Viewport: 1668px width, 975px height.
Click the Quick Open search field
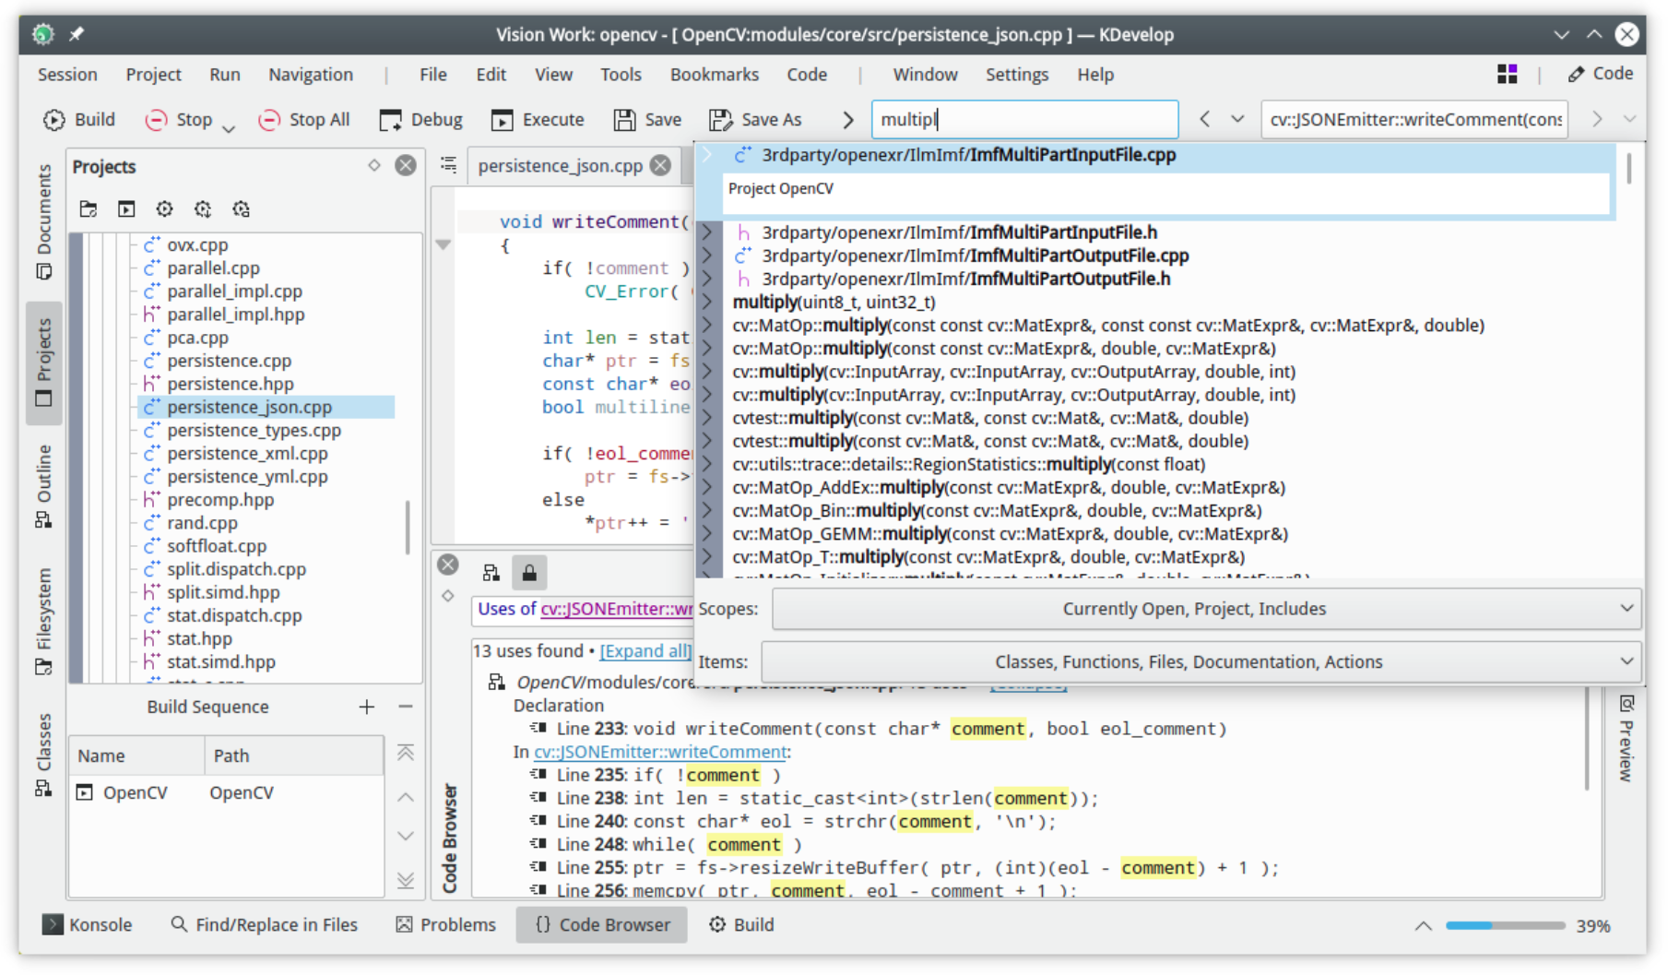1024,120
